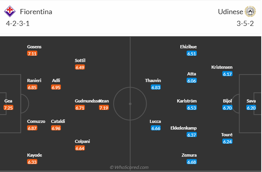Click Kayode's 6.33 rating badge
The image size is (262, 172).
(32, 162)
